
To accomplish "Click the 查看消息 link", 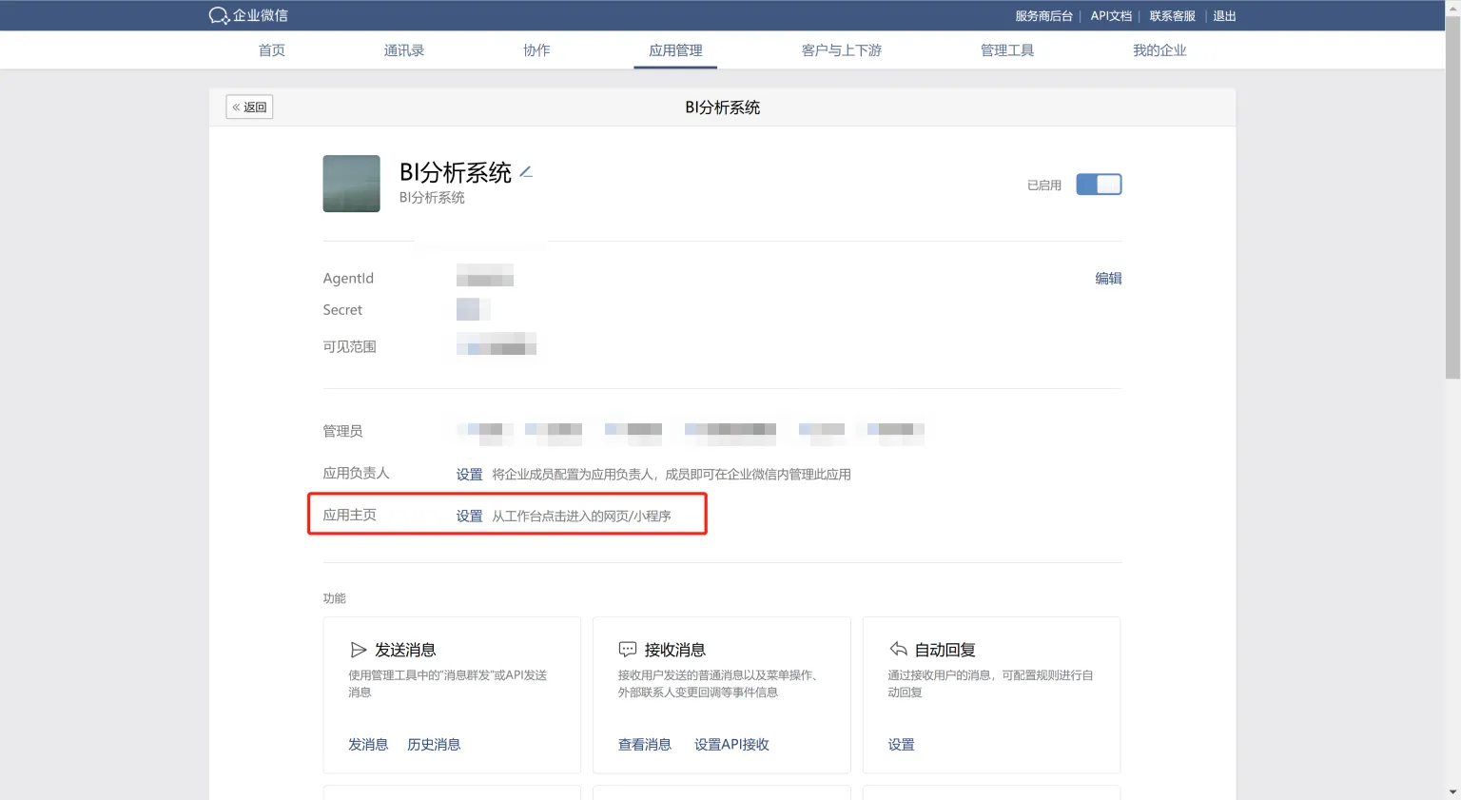I will click(645, 745).
